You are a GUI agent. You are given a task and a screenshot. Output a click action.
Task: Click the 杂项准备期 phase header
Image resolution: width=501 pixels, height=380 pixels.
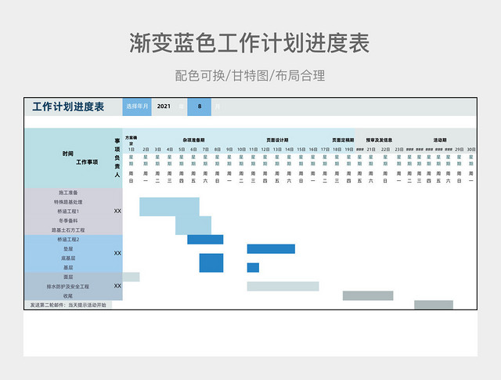click(x=193, y=140)
